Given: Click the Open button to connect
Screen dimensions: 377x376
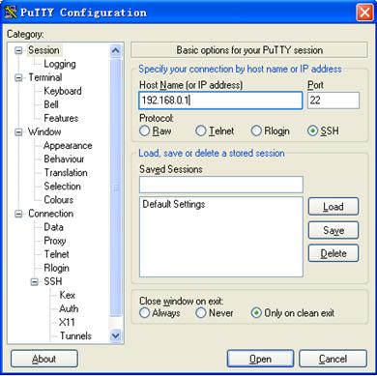Looking at the screenshot, I should 260,359.
